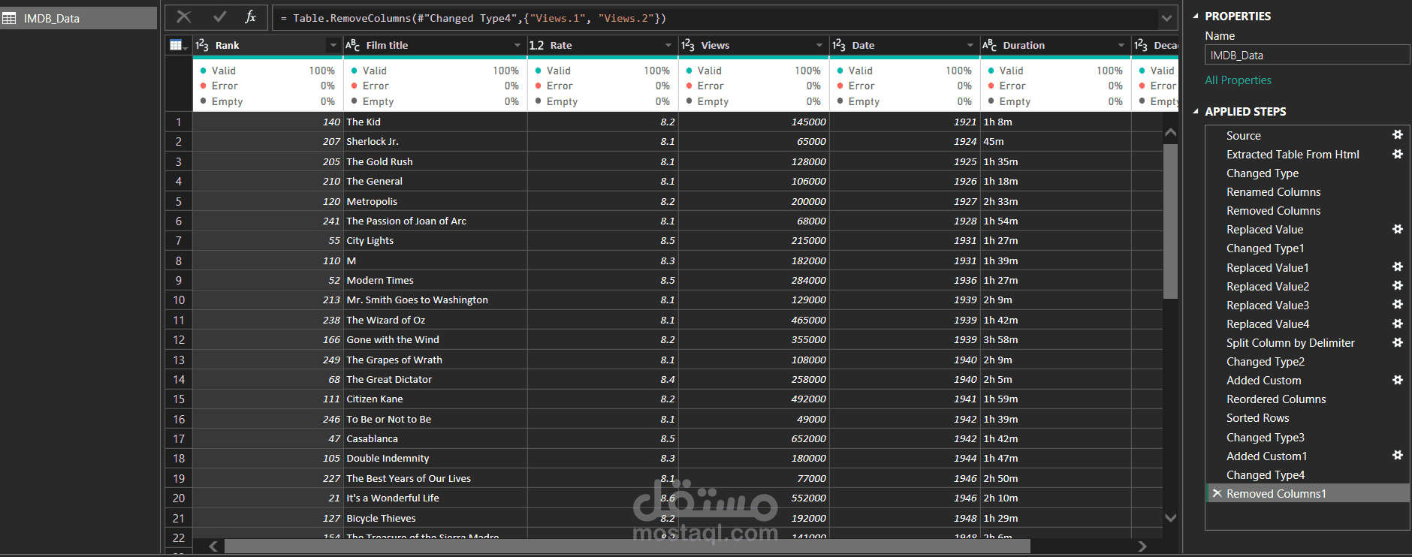Open settings gear for Replaced Value4 step
1412x557 pixels.
coord(1398,324)
